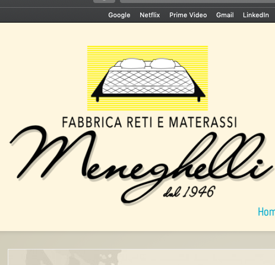Click the "dal 1946" tagline
The width and height of the screenshot is (275, 265).
point(189,192)
